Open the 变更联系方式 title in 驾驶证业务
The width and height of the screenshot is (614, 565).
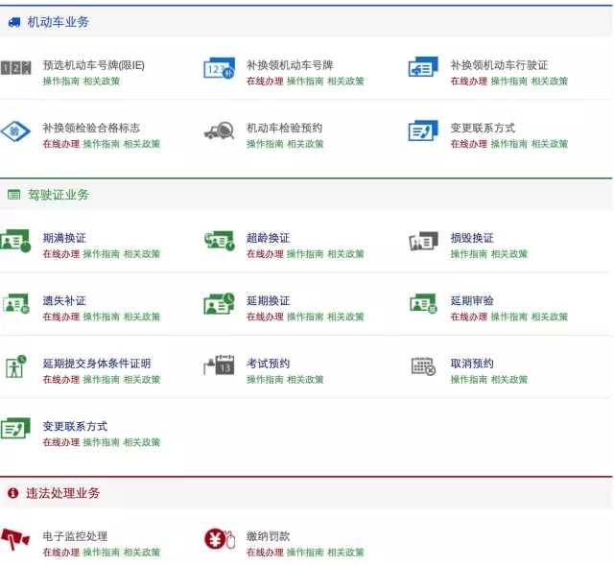pyautogui.click(x=75, y=426)
